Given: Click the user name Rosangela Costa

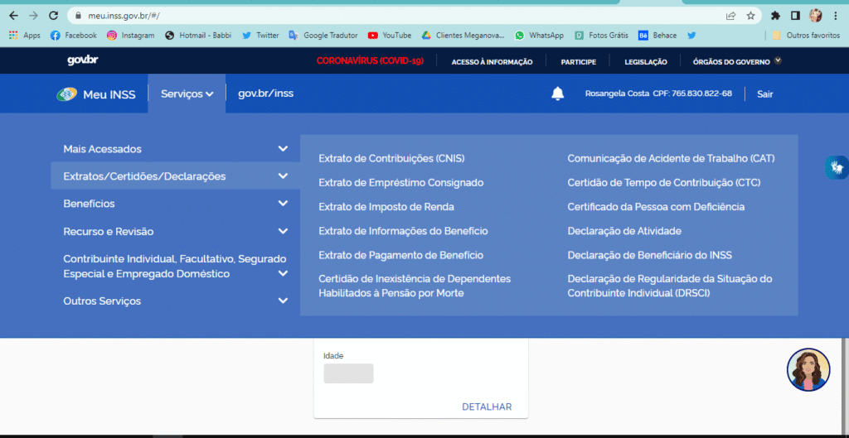Looking at the screenshot, I should click(617, 94).
